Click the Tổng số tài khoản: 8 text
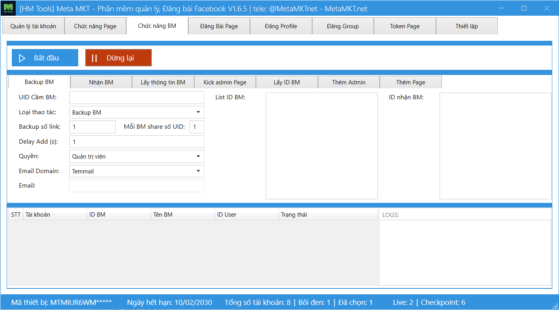 tap(258, 302)
